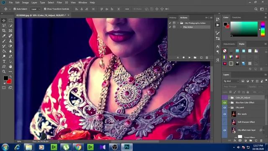Expand the Color_FX_Adjust group
The width and height of the screenshot is (268, 151).
click(x=229, y=98)
